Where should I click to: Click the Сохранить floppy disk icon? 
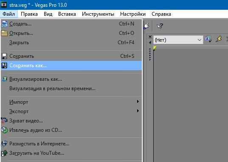tap(4, 56)
